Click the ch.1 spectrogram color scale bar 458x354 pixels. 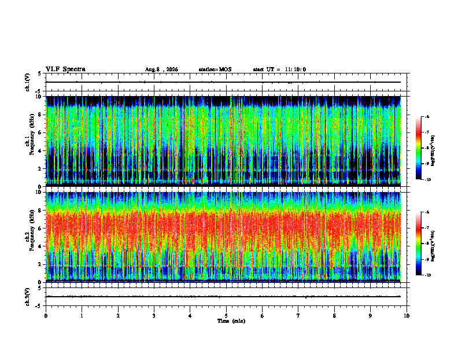pyautogui.click(x=418, y=148)
